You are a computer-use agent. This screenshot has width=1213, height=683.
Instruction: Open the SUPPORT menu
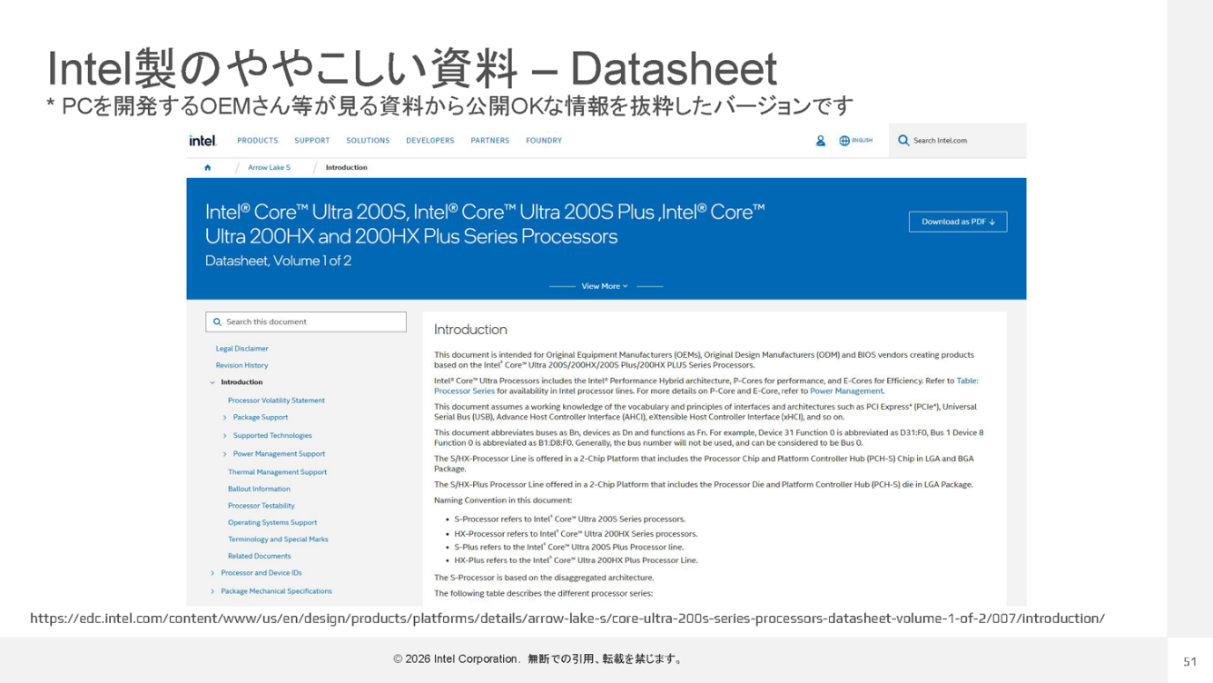tap(312, 141)
